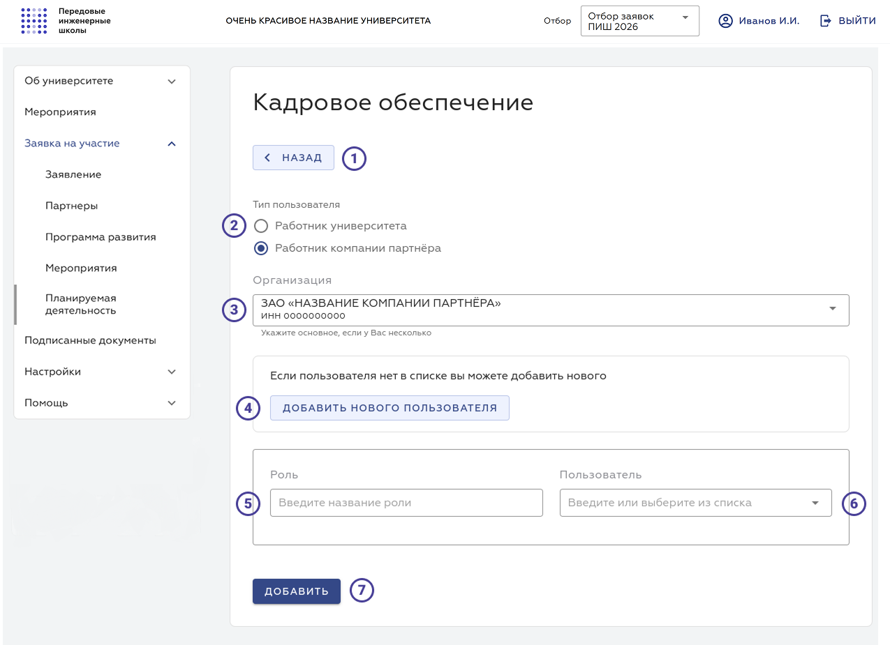Open the Планируемая деятельность submenu item
The image size is (890, 645).
80,305
